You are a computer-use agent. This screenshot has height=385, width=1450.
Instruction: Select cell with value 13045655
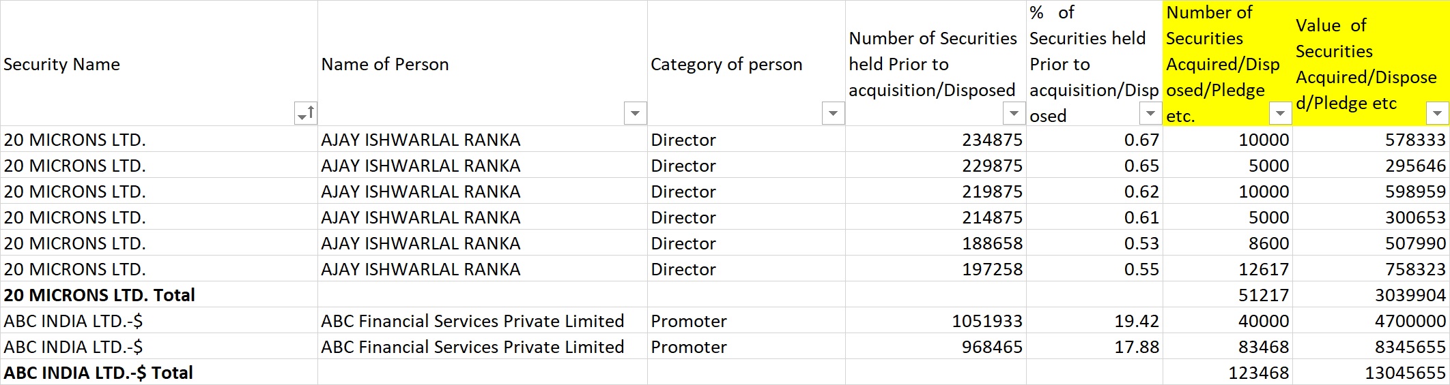(1371, 373)
